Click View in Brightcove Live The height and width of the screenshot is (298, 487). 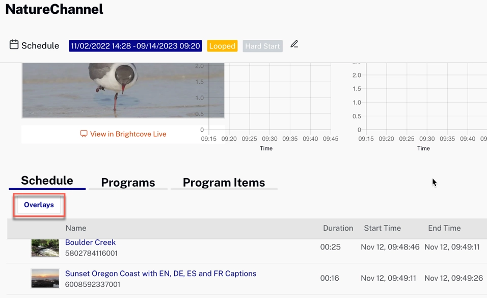coord(126,133)
